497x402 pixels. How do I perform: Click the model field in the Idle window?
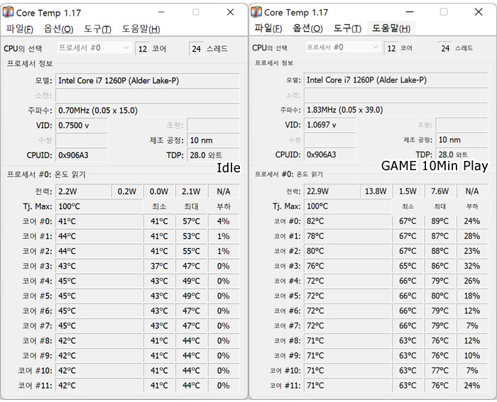[x=146, y=81]
